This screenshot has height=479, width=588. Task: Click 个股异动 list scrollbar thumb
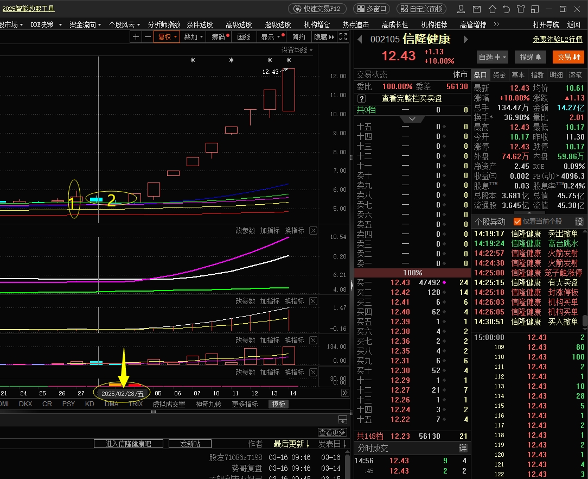[585, 320]
